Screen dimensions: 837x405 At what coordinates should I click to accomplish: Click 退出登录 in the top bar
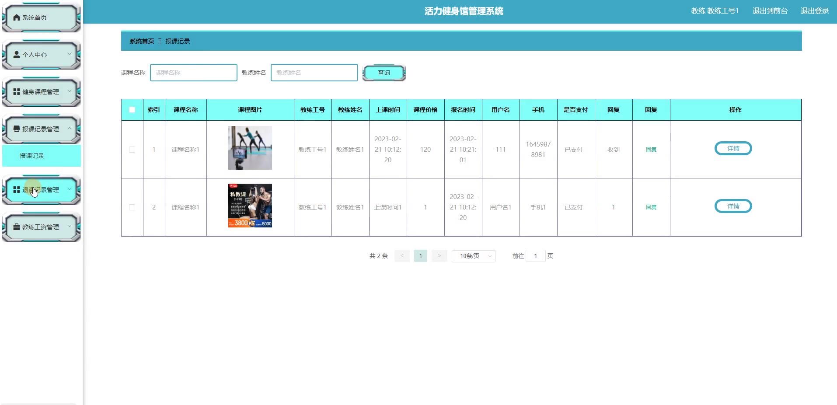click(x=814, y=11)
